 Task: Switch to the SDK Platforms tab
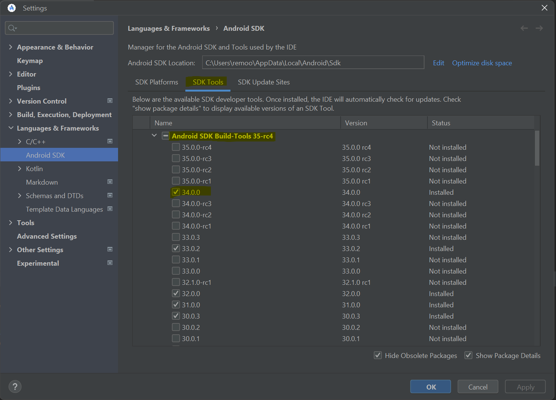point(156,82)
